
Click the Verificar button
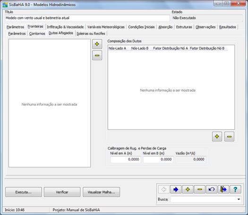[x=62, y=192]
